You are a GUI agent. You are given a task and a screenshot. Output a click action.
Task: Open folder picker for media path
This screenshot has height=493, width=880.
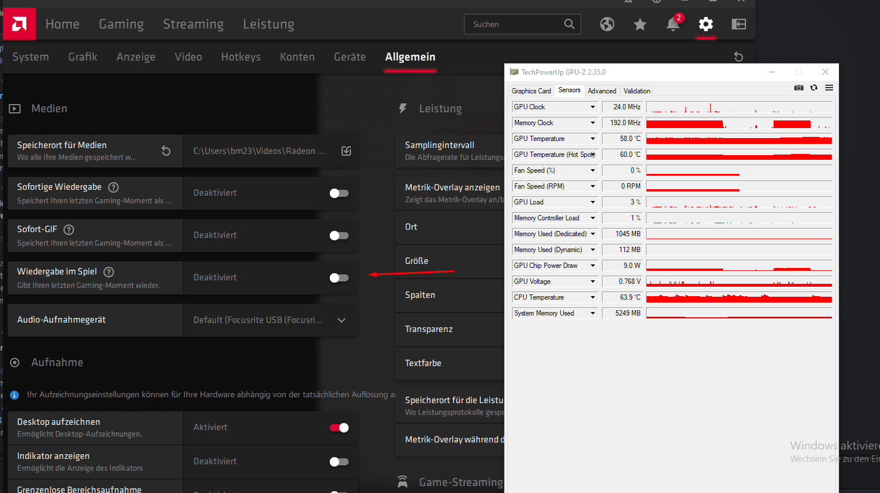pyautogui.click(x=346, y=151)
